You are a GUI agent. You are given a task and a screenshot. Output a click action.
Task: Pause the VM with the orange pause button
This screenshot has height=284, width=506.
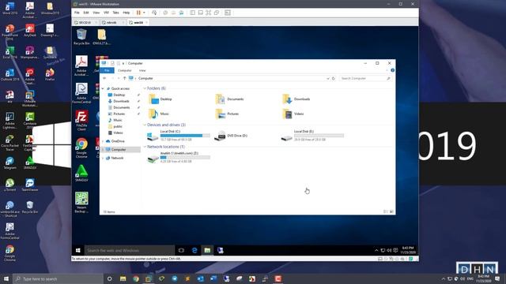click(138, 13)
